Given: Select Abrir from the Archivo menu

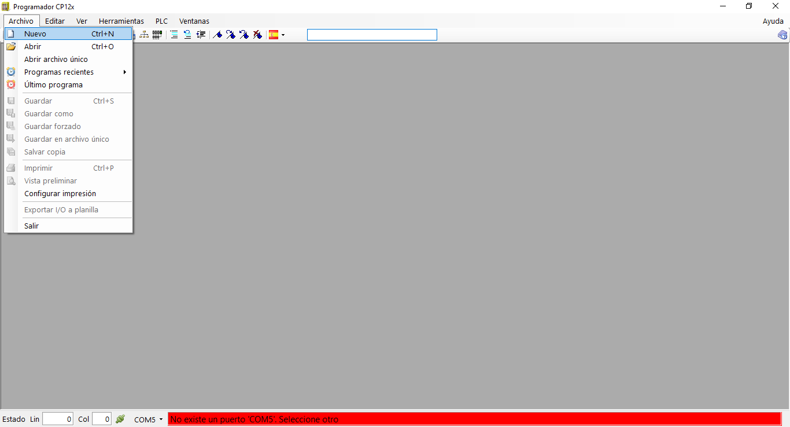Looking at the screenshot, I should coord(69,47).
